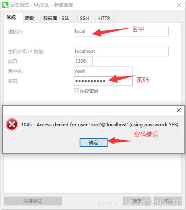The image size is (186, 210).
Task: Click the bottom 取消 button
Action: 168,201
